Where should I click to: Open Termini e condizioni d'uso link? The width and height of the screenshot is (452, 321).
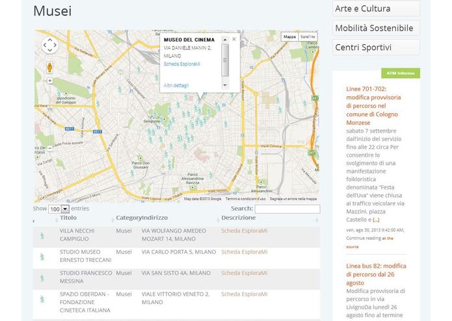point(246,199)
